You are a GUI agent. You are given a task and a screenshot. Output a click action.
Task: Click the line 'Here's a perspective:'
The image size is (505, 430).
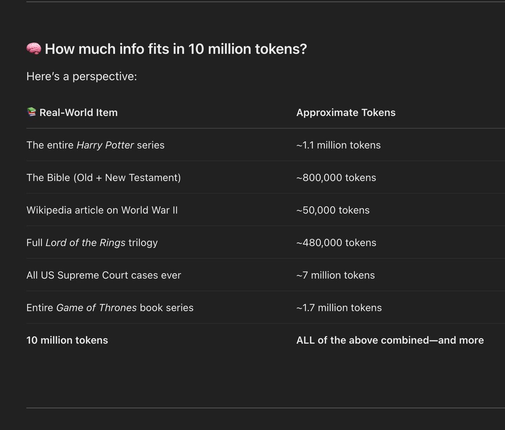click(x=82, y=77)
